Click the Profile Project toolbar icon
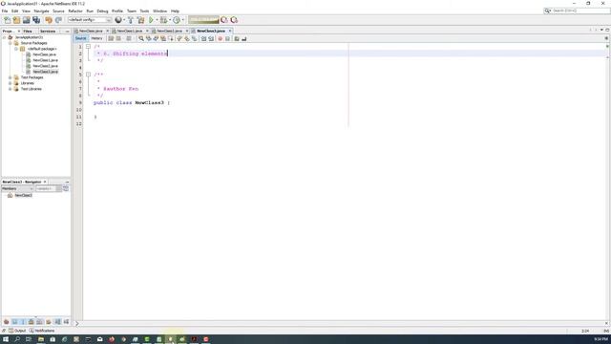 [x=177, y=20]
